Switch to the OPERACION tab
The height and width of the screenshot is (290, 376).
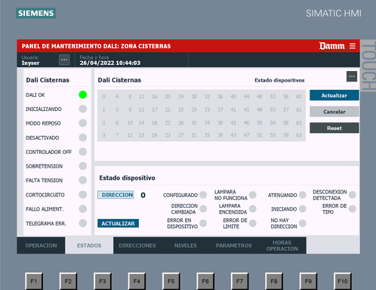coord(41,245)
